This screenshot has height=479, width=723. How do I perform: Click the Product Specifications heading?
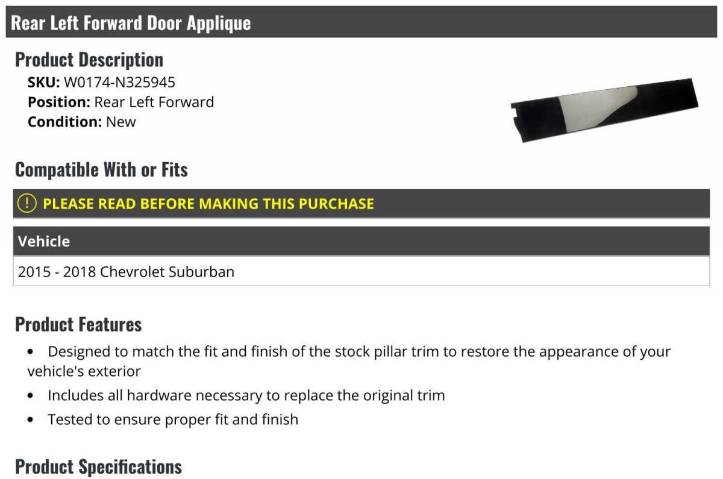(98, 466)
